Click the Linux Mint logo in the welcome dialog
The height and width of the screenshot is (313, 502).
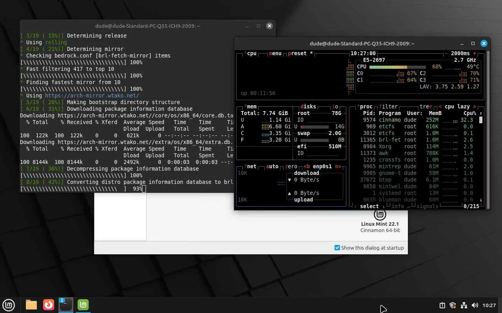pos(380,214)
